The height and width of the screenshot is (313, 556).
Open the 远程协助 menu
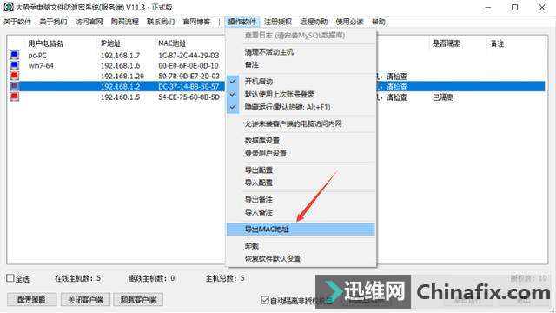coord(314,22)
